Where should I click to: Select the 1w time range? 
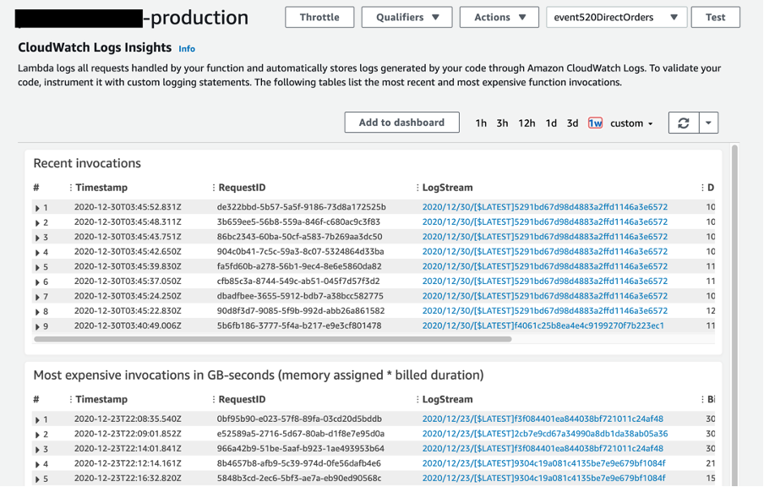tap(595, 123)
